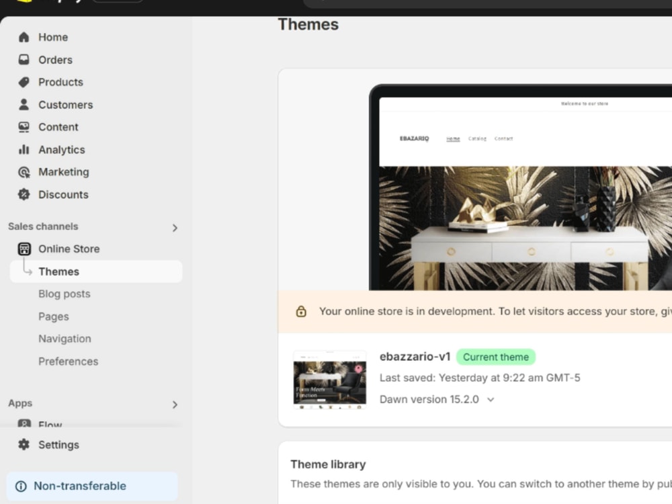Select the Orders icon in sidebar
The height and width of the screenshot is (504, 672).
[x=24, y=60]
